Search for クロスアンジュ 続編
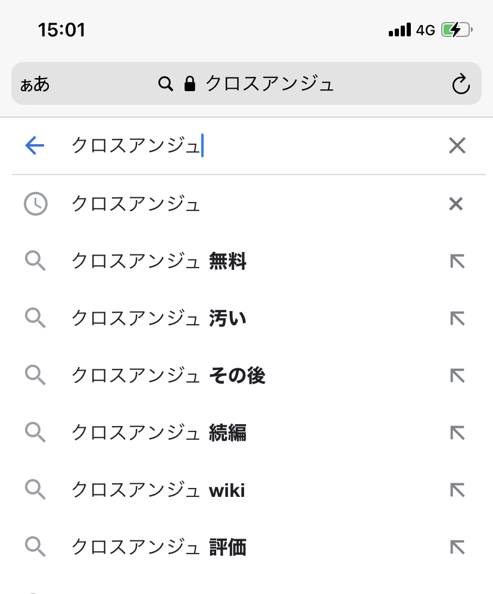Image resolution: width=493 pixels, height=594 pixels. point(159,433)
